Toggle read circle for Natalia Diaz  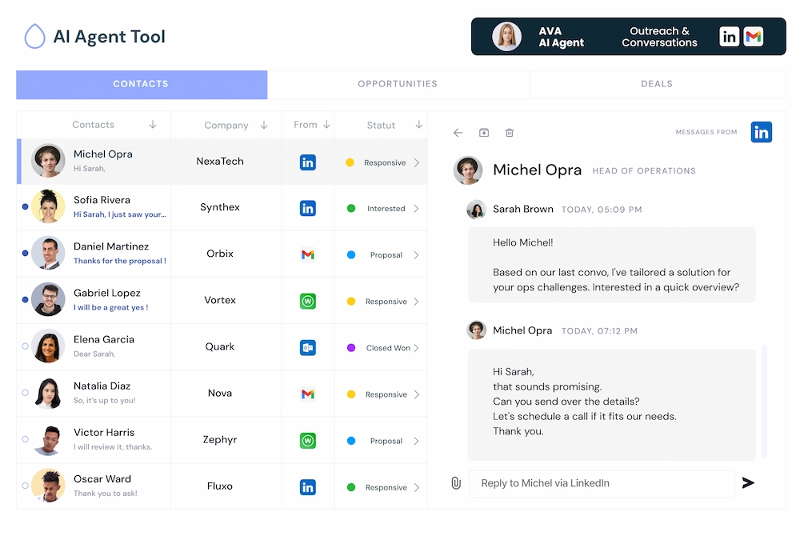click(25, 393)
